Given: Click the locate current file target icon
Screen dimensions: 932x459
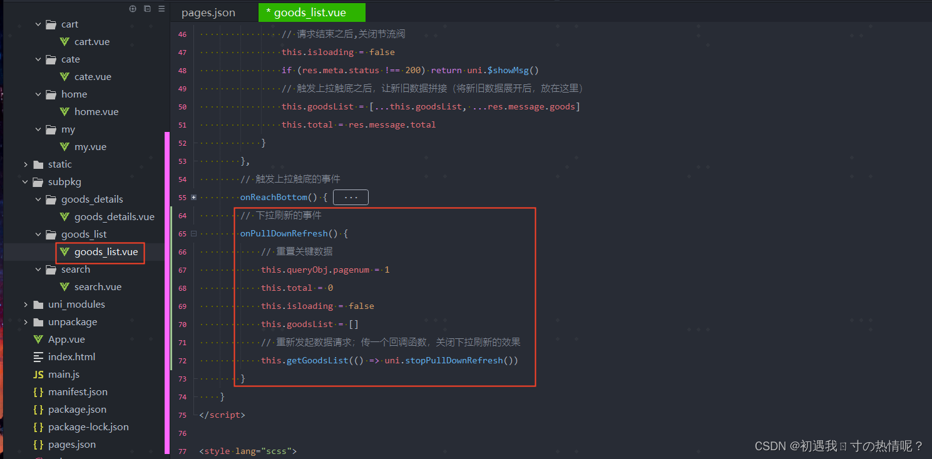Looking at the screenshot, I should pyautogui.click(x=132, y=9).
